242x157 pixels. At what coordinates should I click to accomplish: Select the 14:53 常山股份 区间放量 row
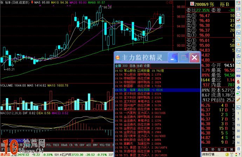[157, 71]
